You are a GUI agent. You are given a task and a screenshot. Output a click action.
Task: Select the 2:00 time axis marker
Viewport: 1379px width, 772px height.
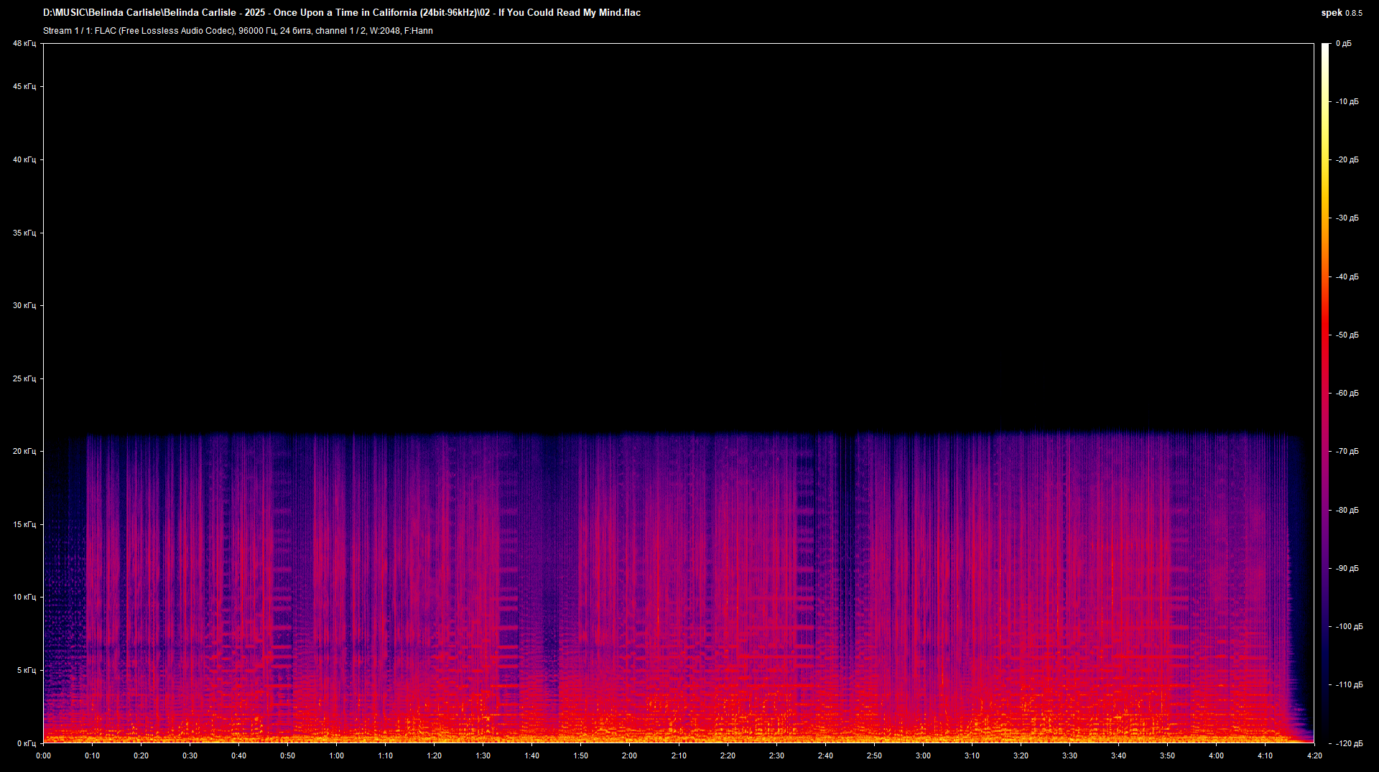point(630,755)
